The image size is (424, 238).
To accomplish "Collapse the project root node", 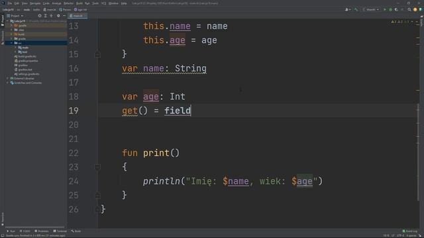I will (x=7, y=21).
